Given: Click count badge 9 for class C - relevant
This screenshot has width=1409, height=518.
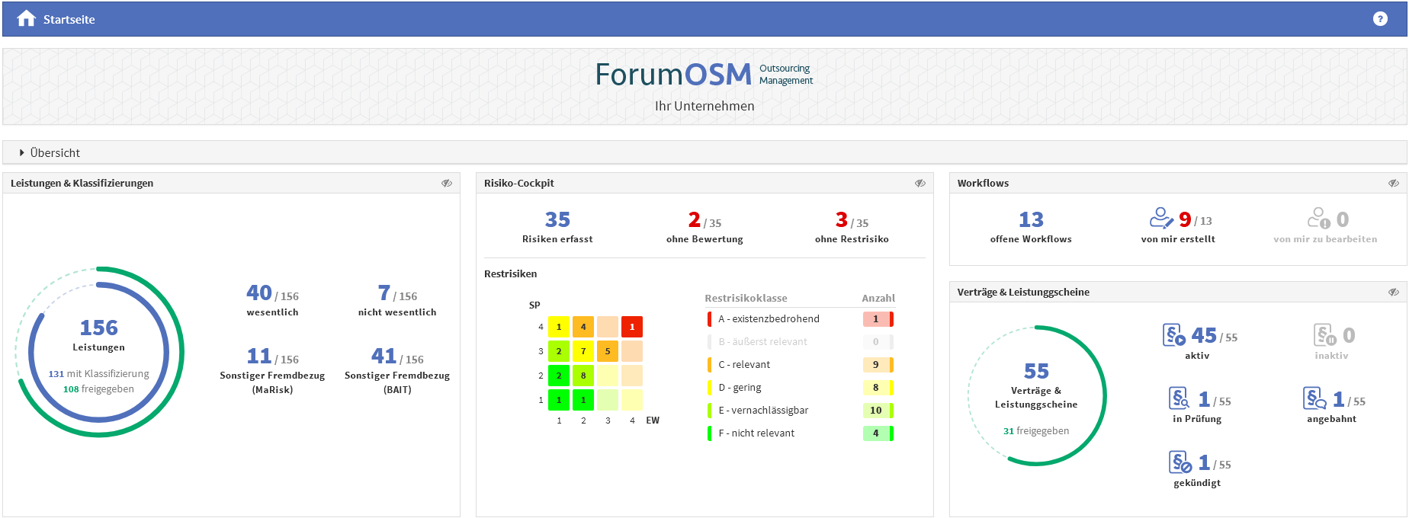Looking at the screenshot, I should coord(878,365).
